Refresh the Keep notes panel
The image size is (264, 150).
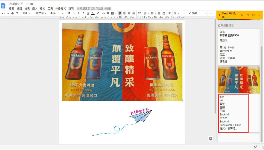[248, 15]
